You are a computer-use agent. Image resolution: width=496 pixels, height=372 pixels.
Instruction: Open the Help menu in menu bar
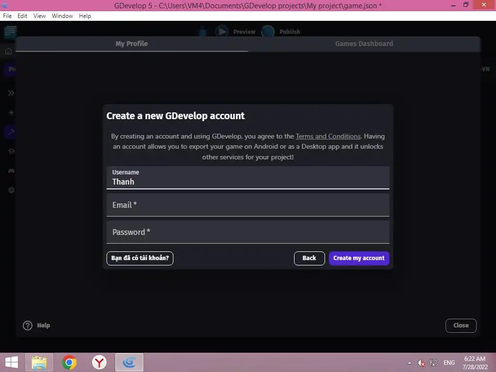(x=85, y=16)
